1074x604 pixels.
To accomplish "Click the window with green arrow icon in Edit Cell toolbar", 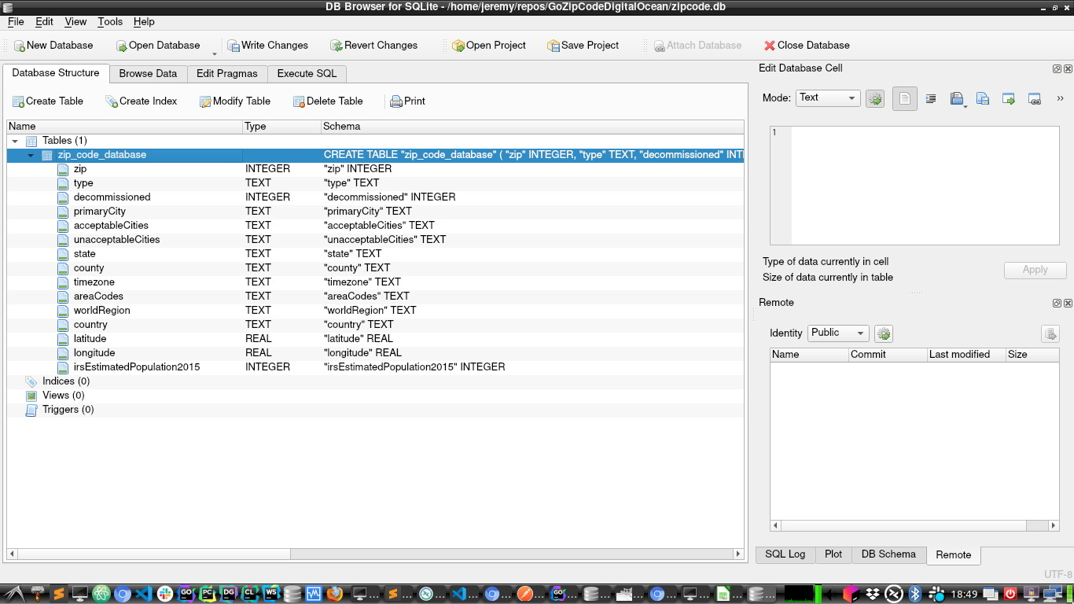I will point(1009,99).
